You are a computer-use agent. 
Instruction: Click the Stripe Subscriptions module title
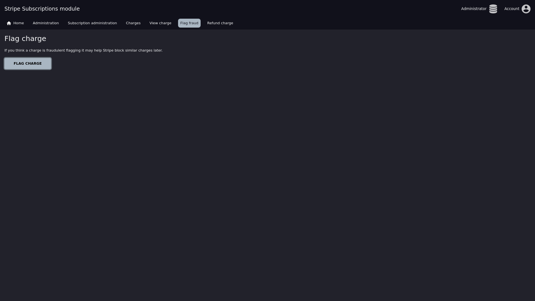(x=42, y=9)
